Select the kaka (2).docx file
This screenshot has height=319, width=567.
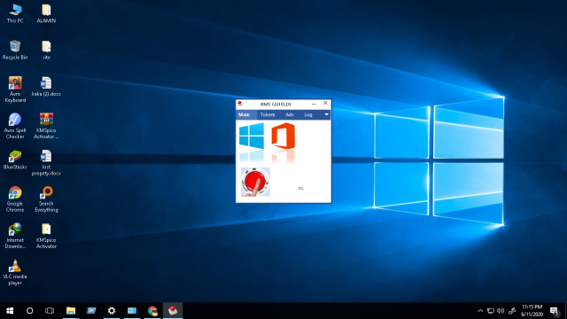pos(46,87)
